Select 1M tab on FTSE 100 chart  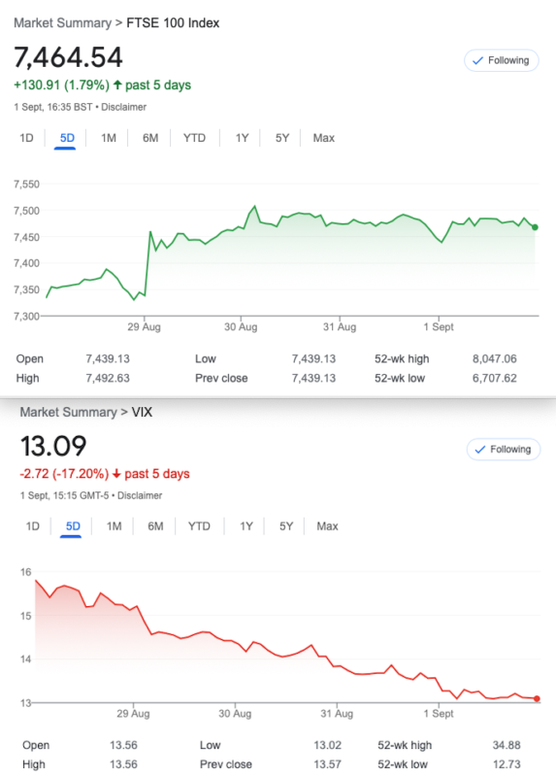coord(109,138)
